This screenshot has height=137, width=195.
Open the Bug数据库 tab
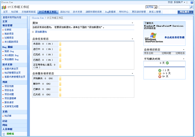click(x=110, y=12)
